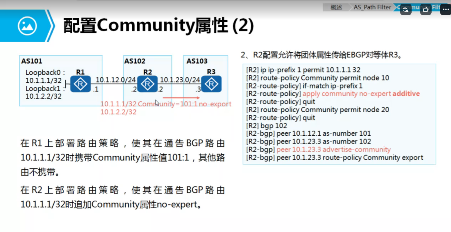Screen dimensions: 451x232
Task: Open the three-dots more options button
Action: pyautogui.click(x=446, y=9)
